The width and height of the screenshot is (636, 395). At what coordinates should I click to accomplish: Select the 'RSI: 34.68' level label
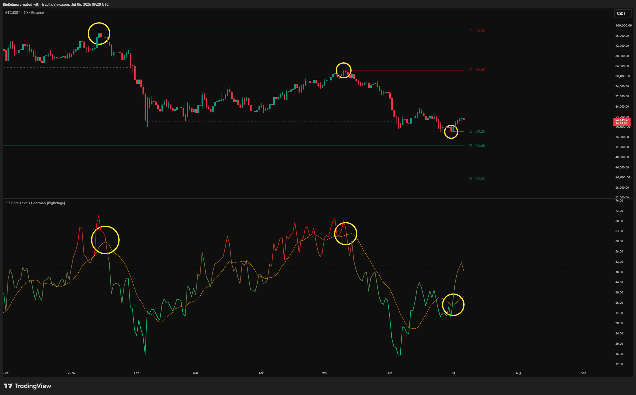coord(477,146)
